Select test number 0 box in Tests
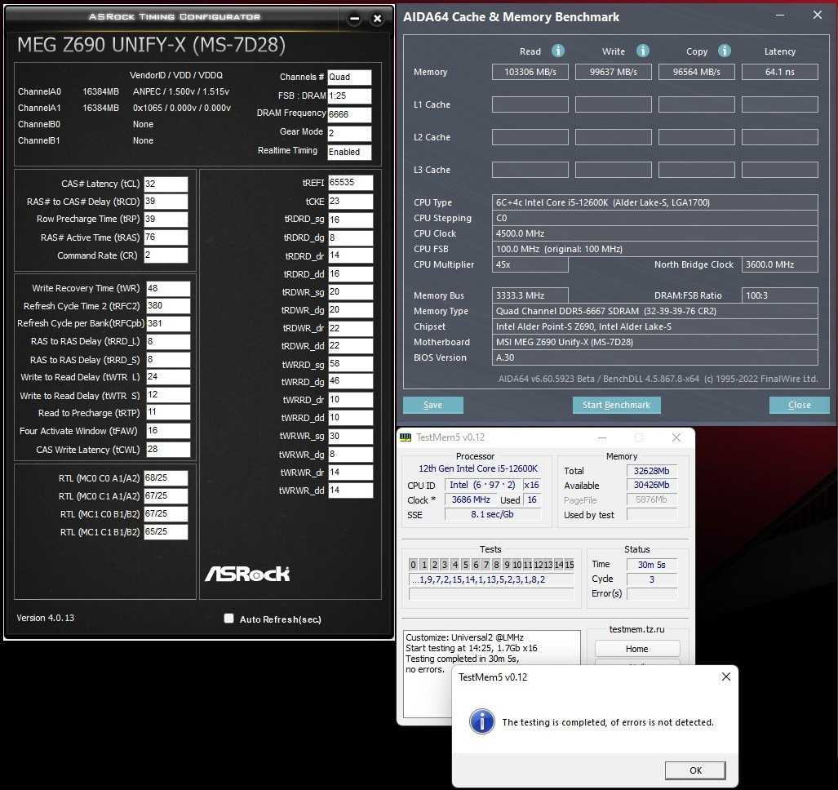Image resolution: width=838 pixels, height=790 pixels. click(414, 565)
